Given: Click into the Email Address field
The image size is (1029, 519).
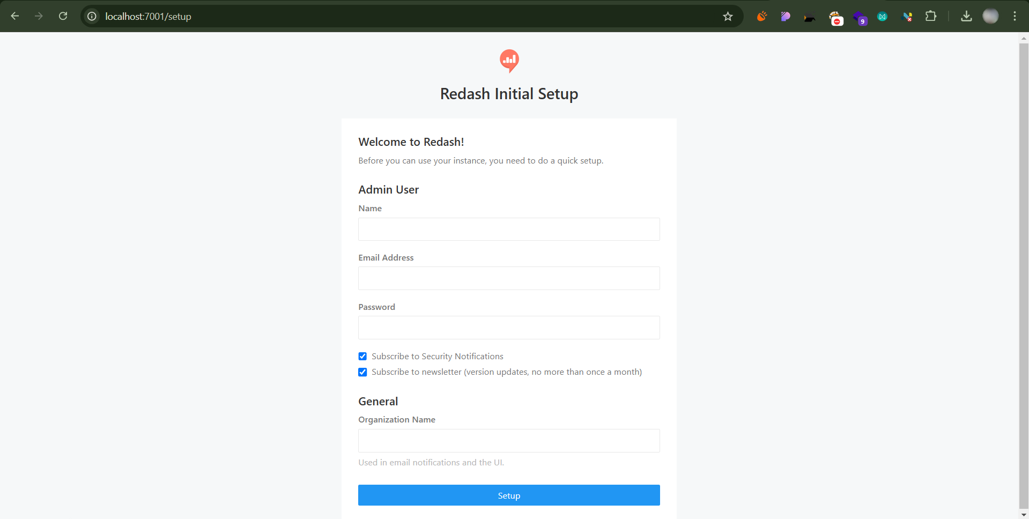Looking at the screenshot, I should [x=509, y=278].
